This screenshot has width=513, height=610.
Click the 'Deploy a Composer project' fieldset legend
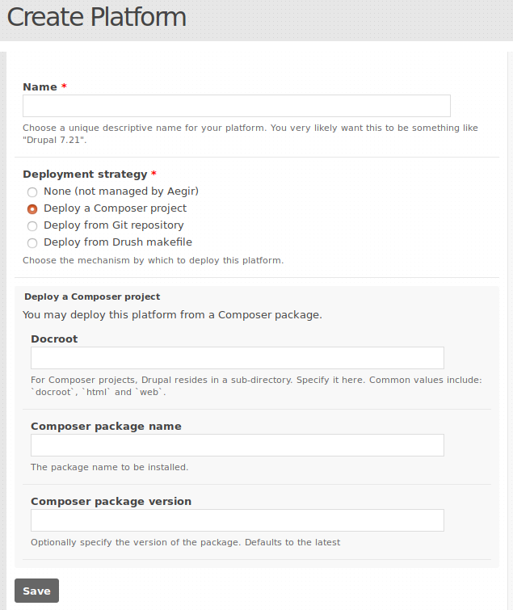[92, 297]
